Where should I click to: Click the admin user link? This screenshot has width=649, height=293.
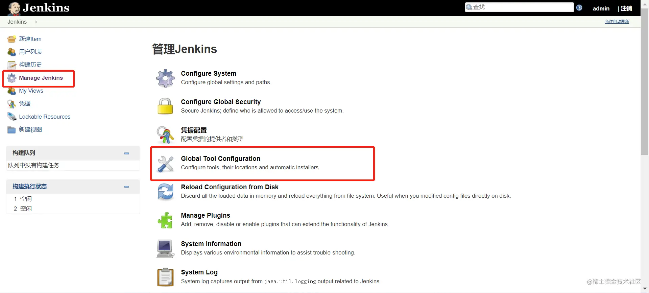coord(601,8)
